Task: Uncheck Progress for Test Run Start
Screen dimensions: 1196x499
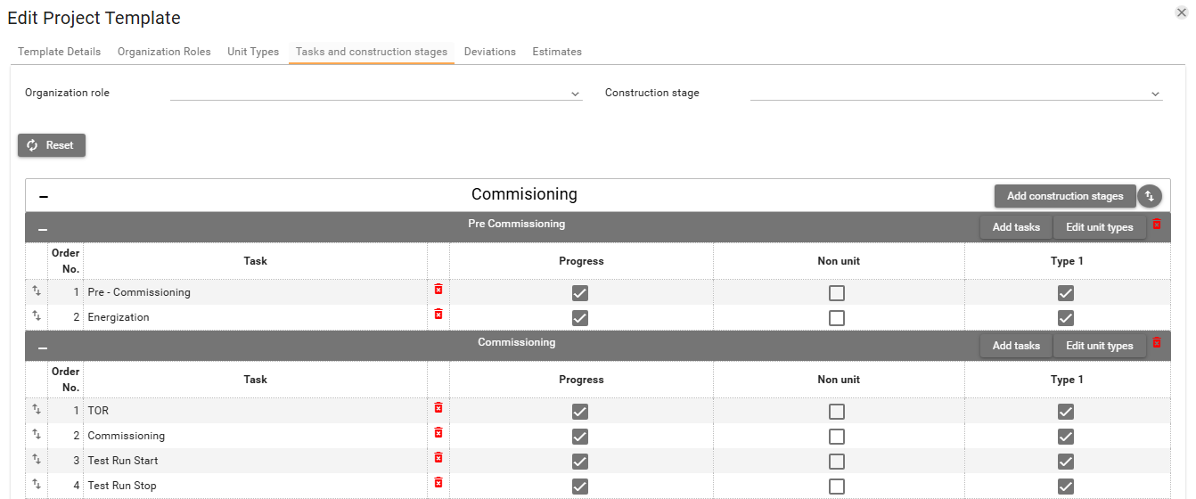Action: (580, 462)
